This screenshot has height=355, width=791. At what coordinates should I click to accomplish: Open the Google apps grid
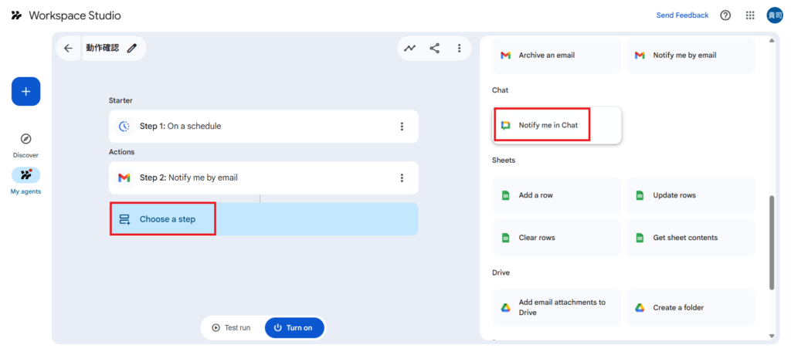click(x=750, y=15)
